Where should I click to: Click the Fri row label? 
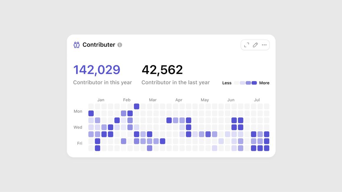pyautogui.click(x=80, y=143)
